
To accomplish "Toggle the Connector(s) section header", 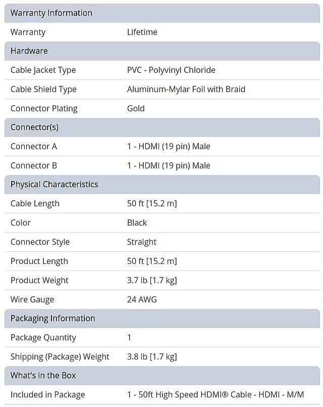I will (161, 127).
